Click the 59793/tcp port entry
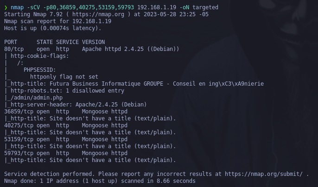This screenshot has width=318, height=187. coord(17,153)
